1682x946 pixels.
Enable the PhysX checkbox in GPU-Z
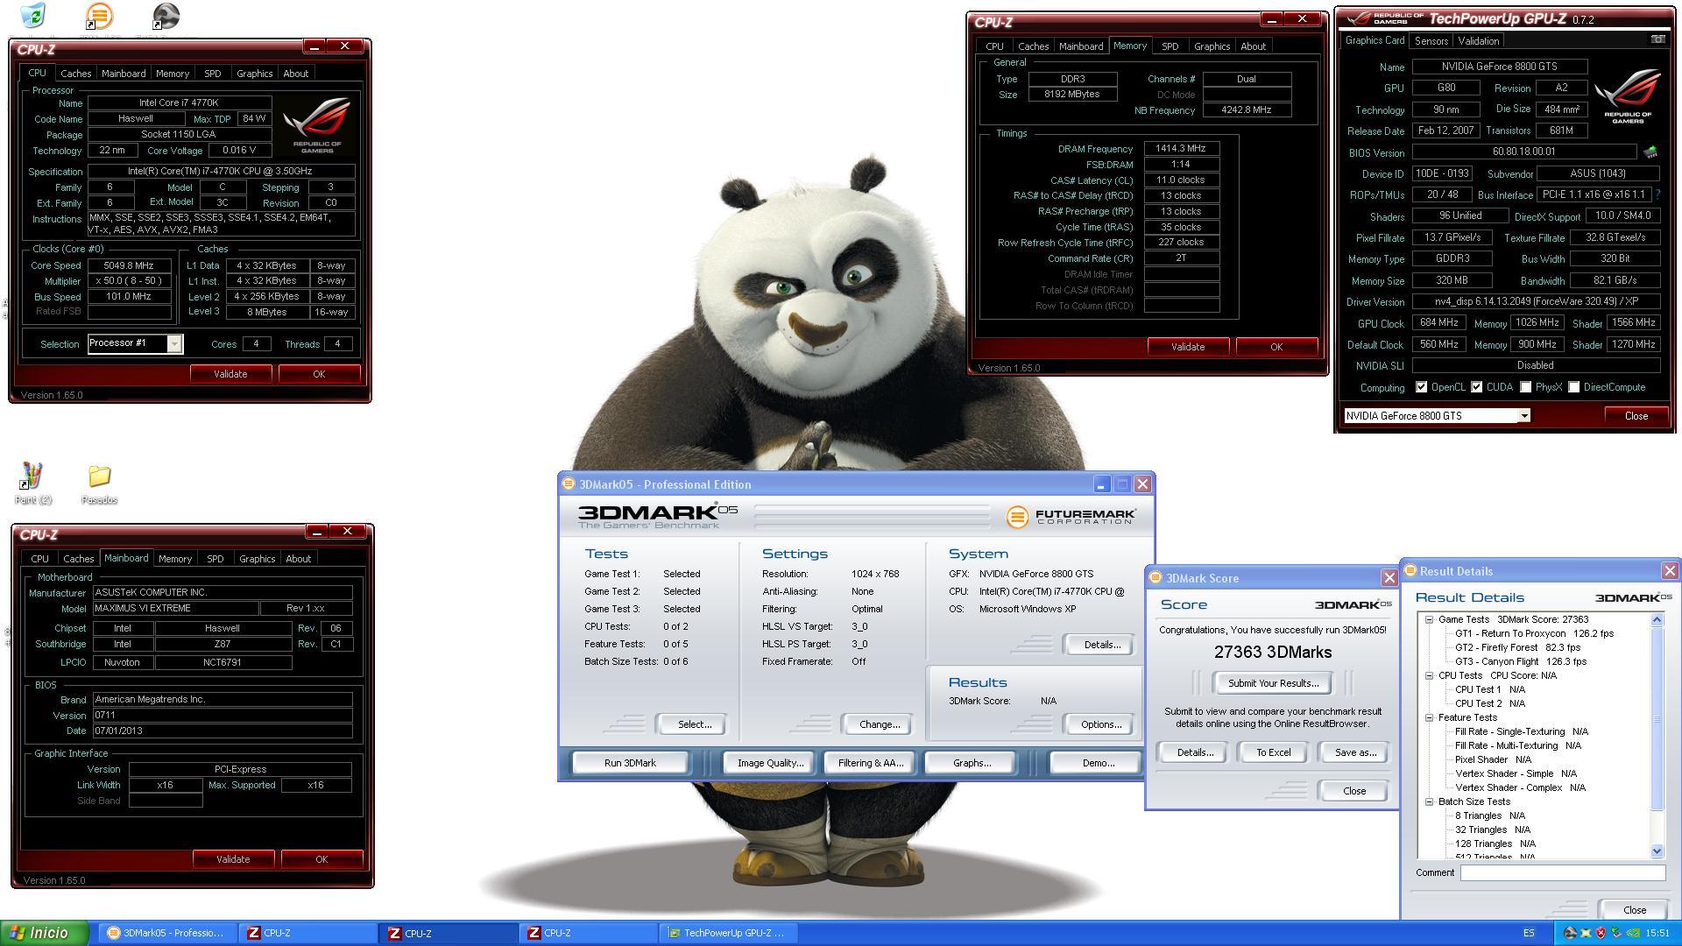point(1526,387)
